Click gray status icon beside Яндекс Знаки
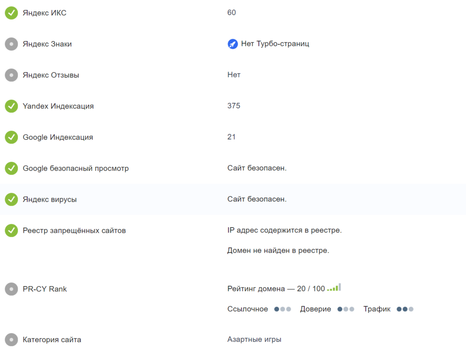Viewport: 466px width, 360px height. pos(11,44)
